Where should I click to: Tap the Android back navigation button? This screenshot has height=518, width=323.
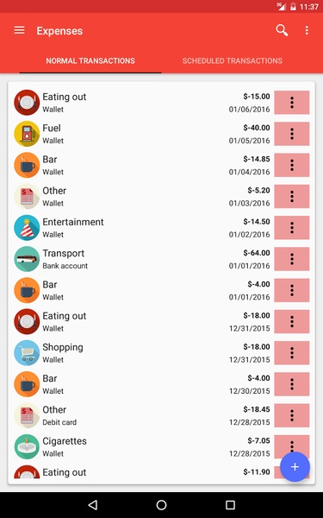pyautogui.click(x=93, y=505)
